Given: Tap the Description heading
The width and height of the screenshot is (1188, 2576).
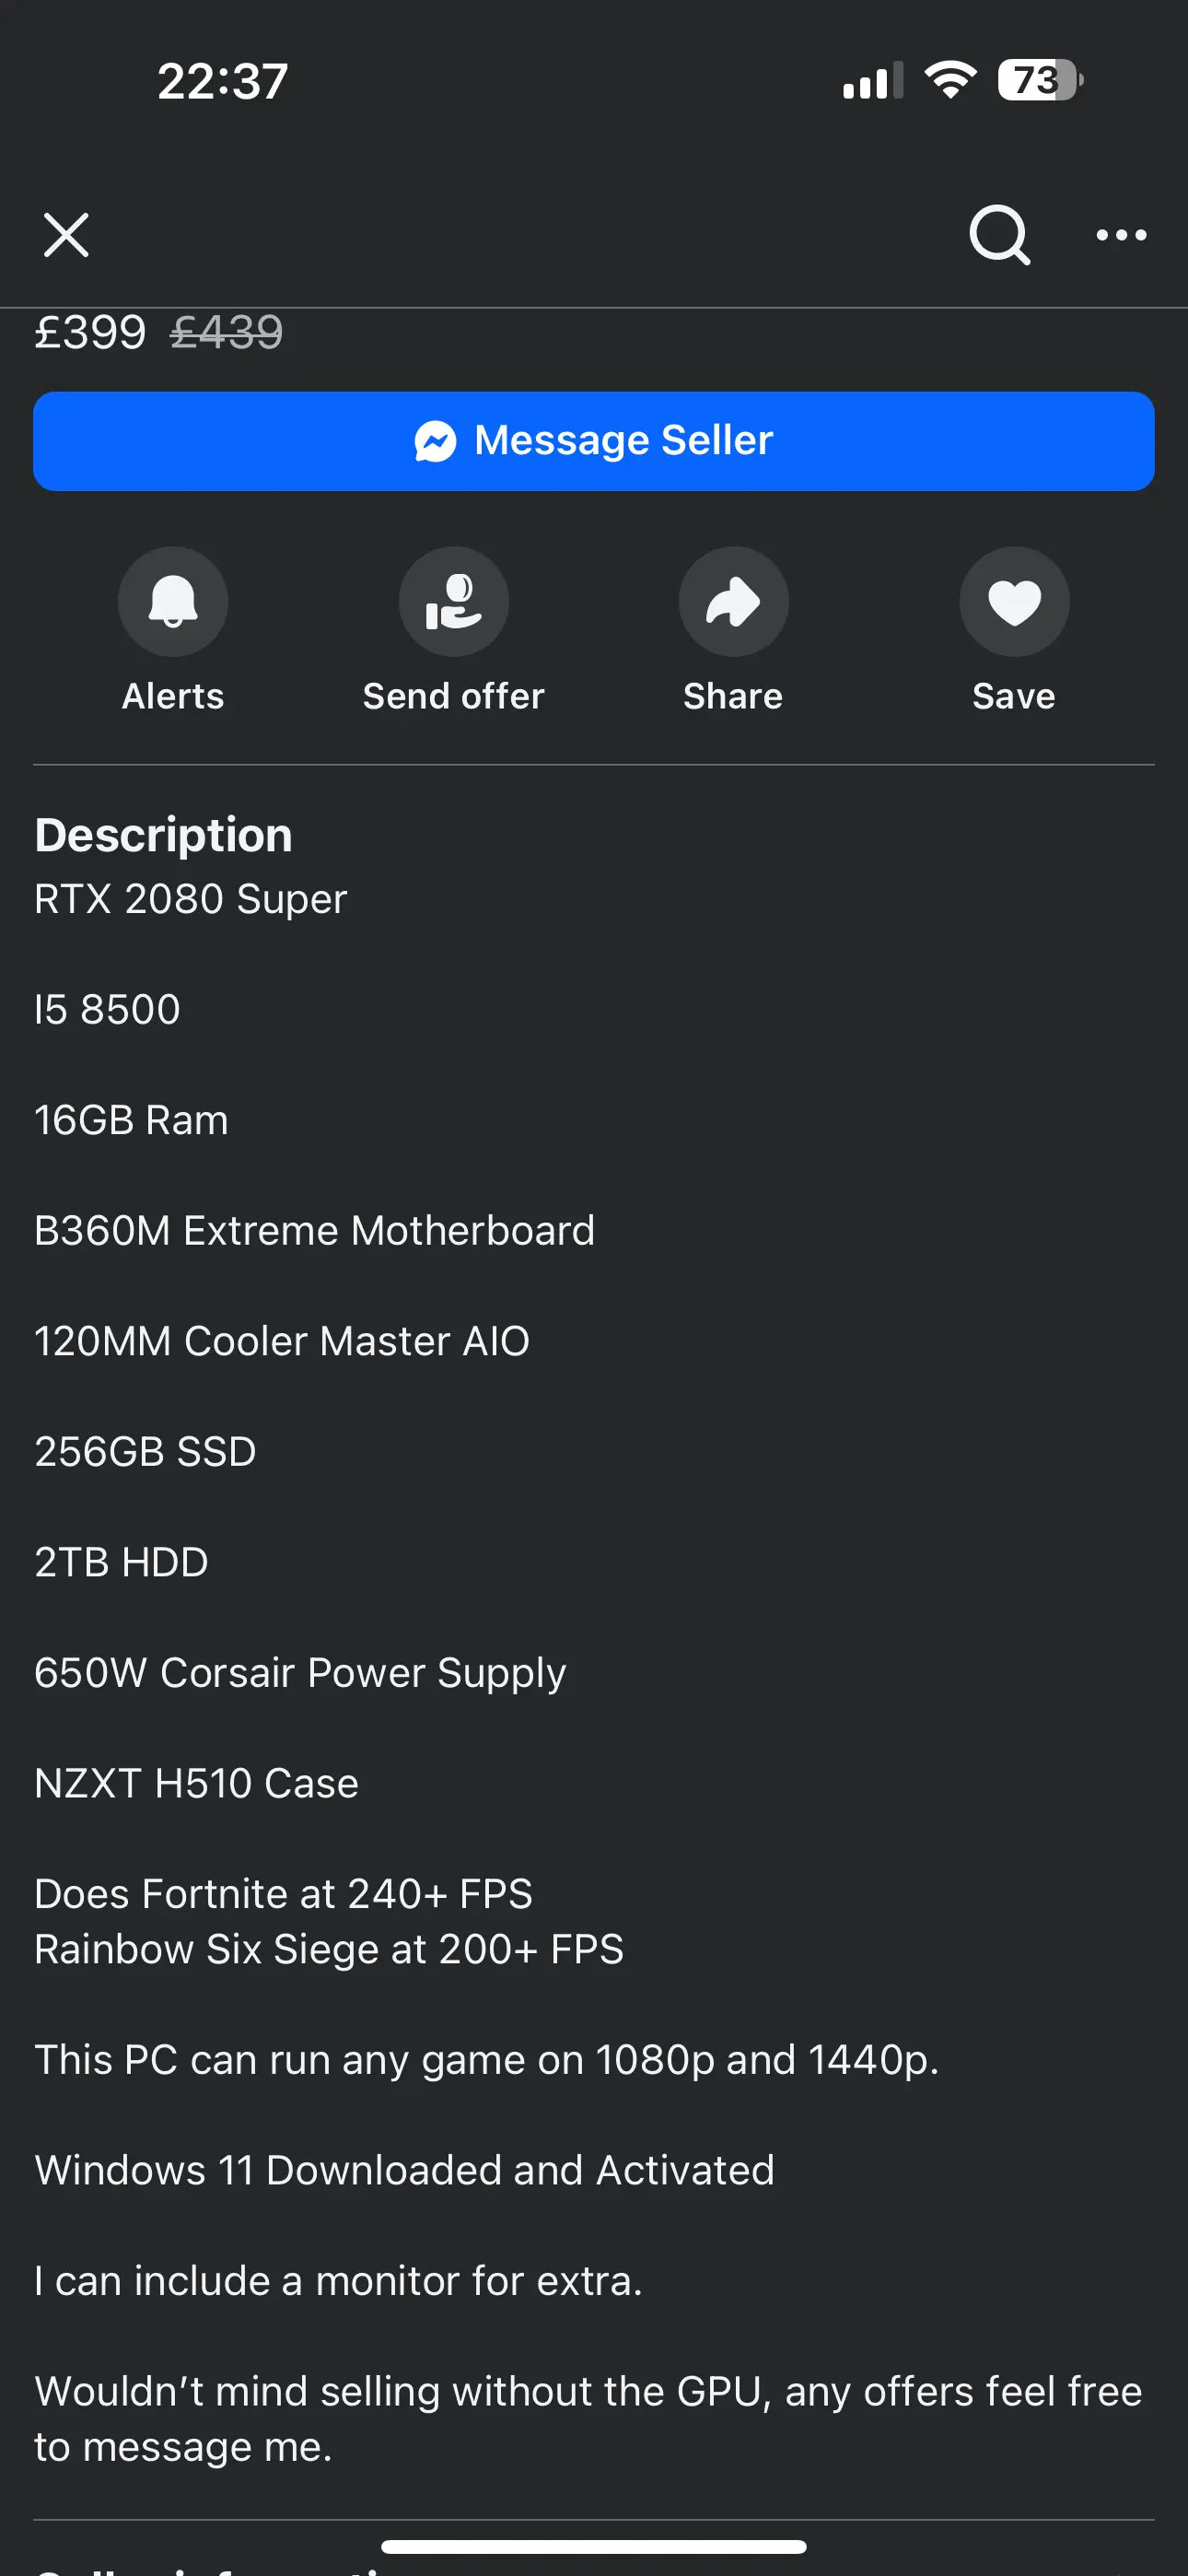Looking at the screenshot, I should click(163, 835).
